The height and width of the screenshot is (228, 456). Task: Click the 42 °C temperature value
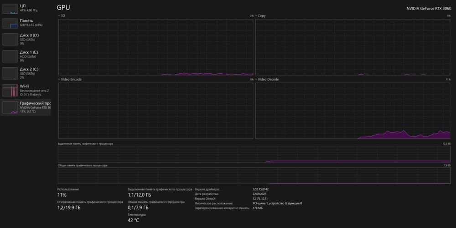click(133, 220)
